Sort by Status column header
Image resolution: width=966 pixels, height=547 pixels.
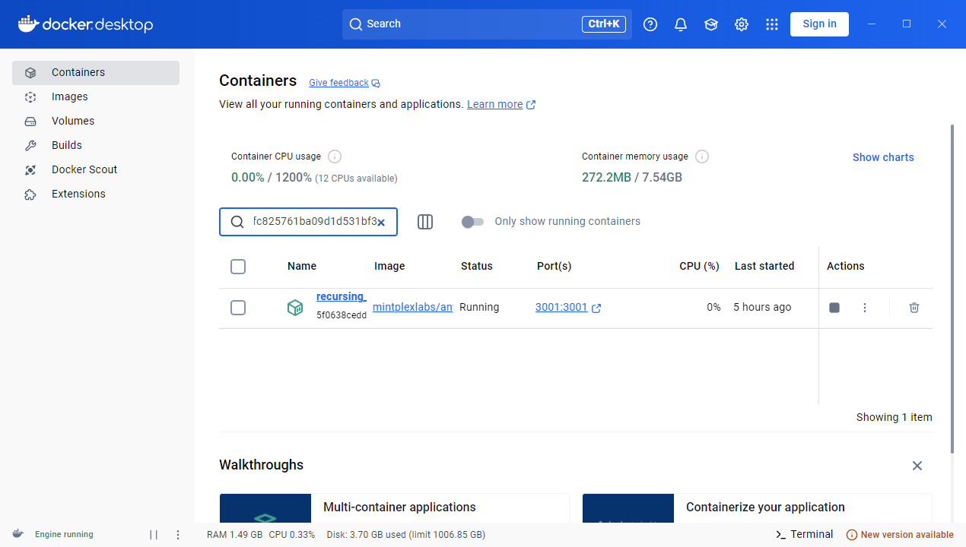pyautogui.click(x=477, y=267)
